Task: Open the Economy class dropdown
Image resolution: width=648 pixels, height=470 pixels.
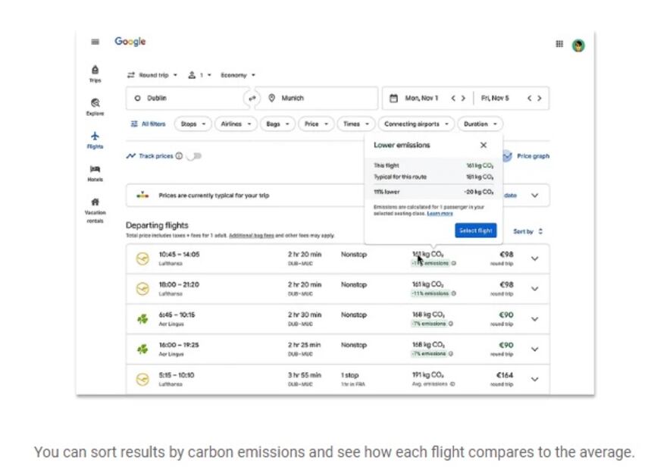Action: (238, 75)
